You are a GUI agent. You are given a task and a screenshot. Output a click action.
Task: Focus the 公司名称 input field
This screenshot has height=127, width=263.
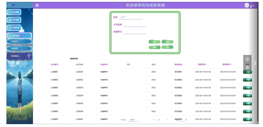coord(135,25)
